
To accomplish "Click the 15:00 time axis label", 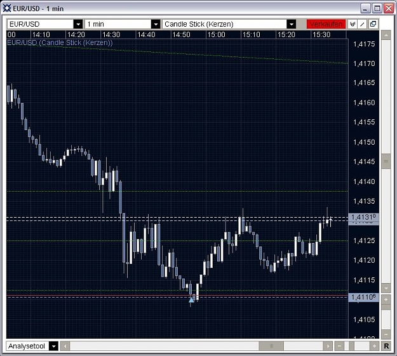I will point(216,35).
